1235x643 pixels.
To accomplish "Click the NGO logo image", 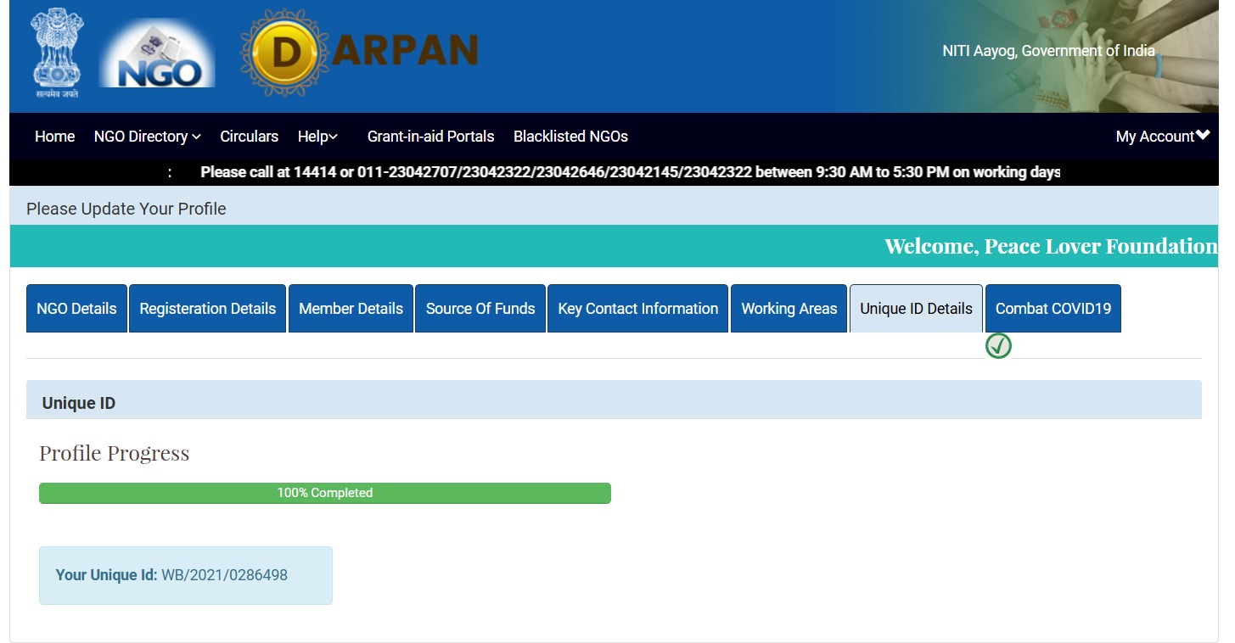I will coord(157,53).
